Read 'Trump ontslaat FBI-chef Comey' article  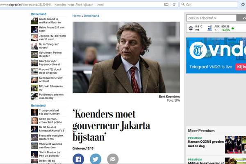(x=49, y=112)
